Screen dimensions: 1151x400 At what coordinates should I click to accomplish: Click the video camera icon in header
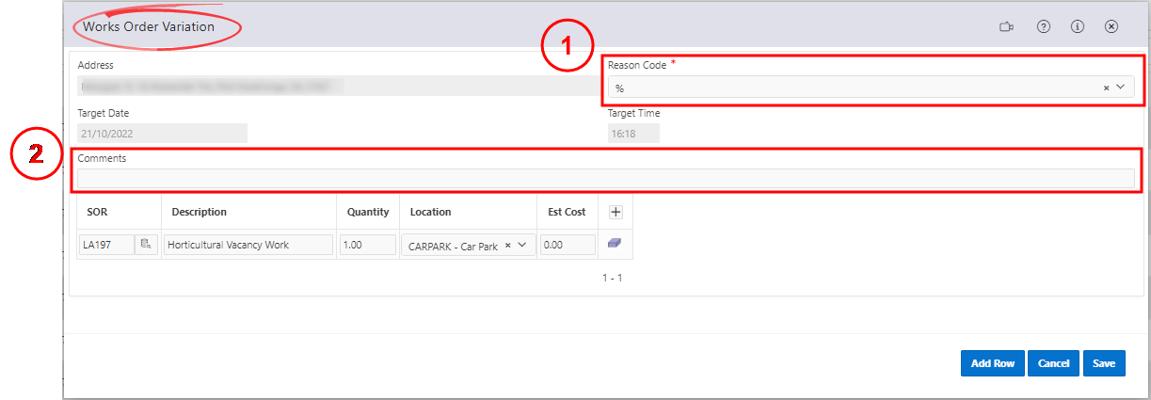click(x=1006, y=27)
